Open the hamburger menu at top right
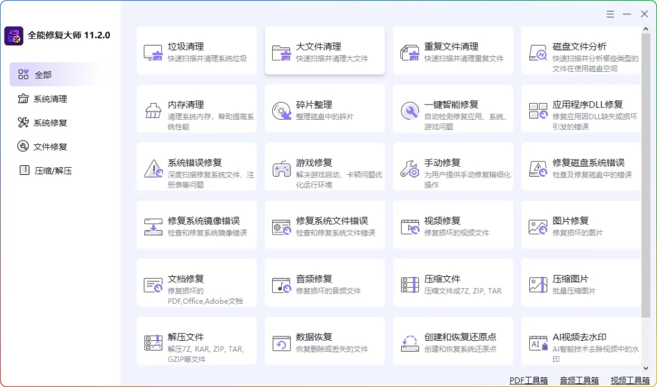Viewport: 657px width, 387px height. coord(610,13)
